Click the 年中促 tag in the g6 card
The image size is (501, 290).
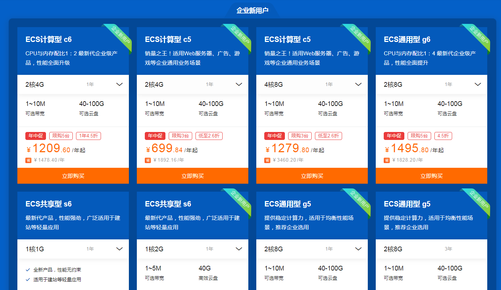pyautogui.click(x=394, y=136)
